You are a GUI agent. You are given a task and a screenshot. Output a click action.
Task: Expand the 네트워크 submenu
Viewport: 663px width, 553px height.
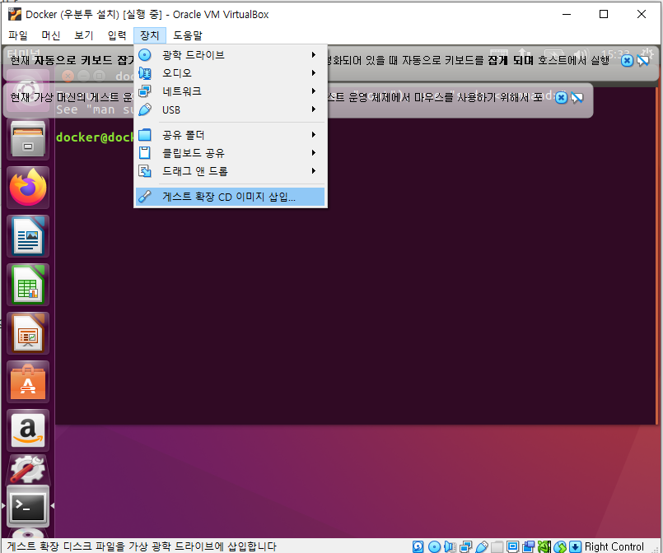coord(231,91)
